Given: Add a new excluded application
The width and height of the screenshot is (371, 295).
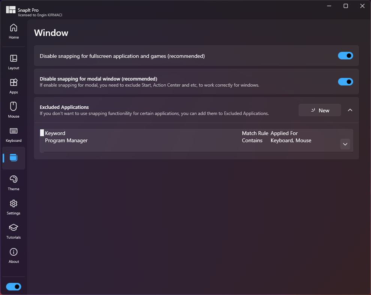Looking at the screenshot, I should point(320,110).
